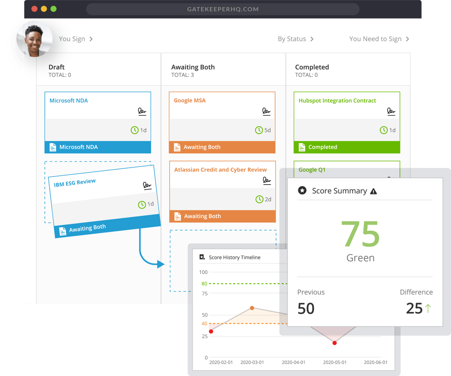Viewport: 451px width, 376px height.
Task: Click clock icon on Microsoft NDA card
Action: 134,130
